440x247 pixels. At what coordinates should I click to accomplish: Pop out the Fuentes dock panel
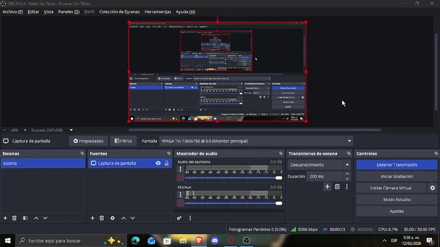(169, 154)
